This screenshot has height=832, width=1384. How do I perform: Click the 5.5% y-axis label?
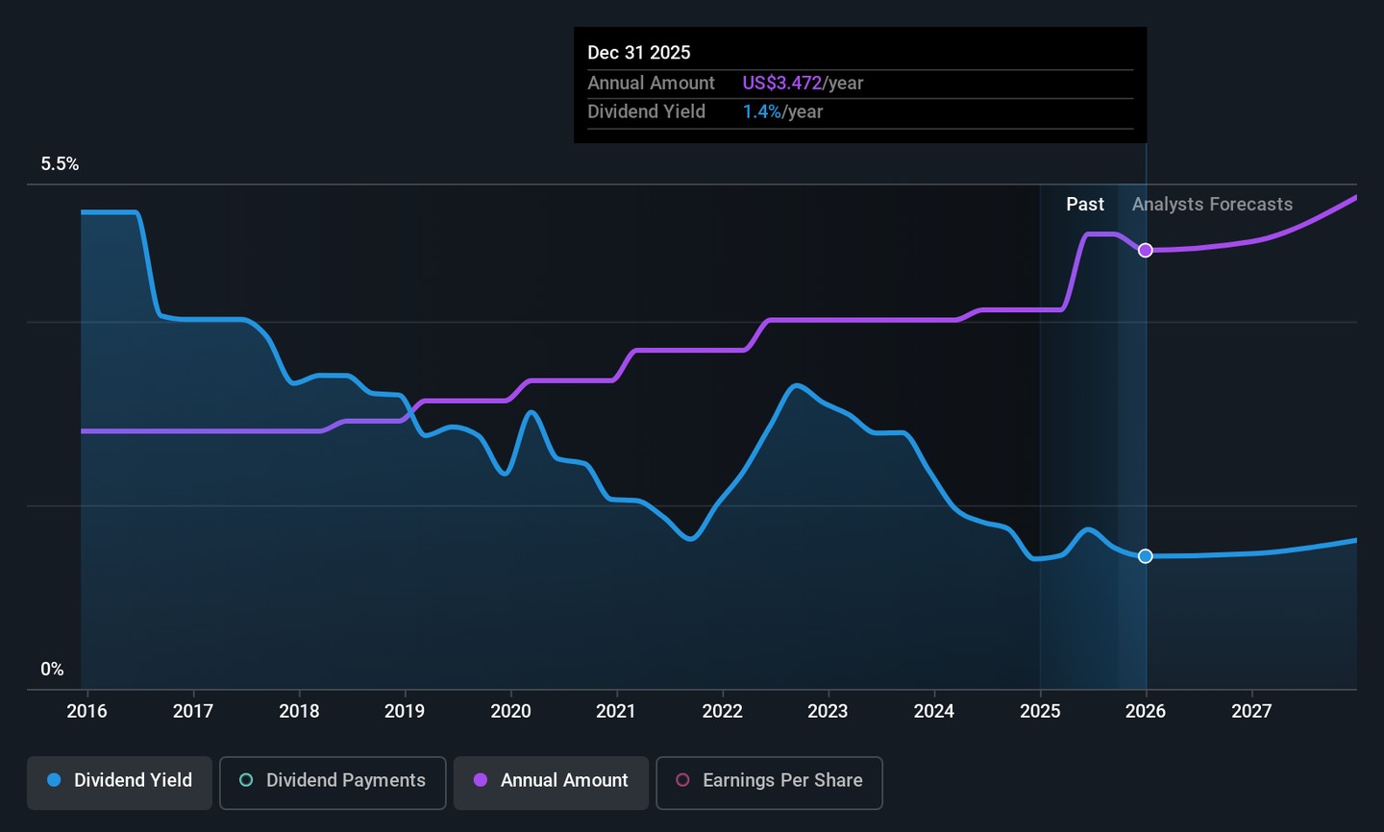(x=60, y=164)
